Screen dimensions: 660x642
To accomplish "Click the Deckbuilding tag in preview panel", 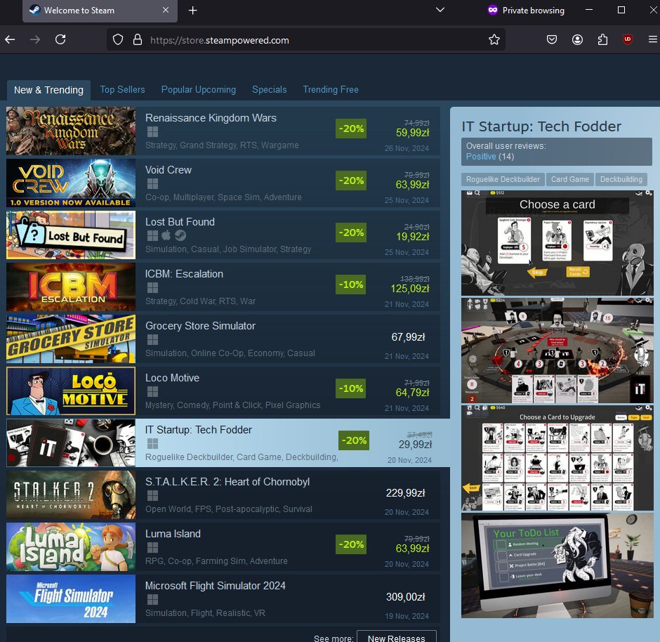I will [x=621, y=179].
